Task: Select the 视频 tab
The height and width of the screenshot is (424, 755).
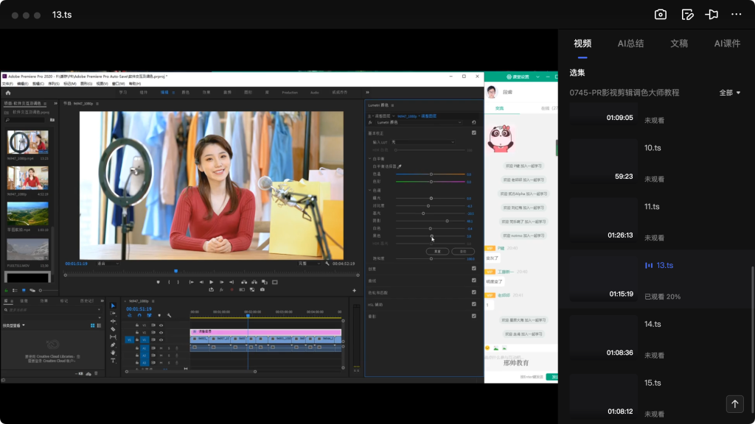Action: click(x=582, y=43)
